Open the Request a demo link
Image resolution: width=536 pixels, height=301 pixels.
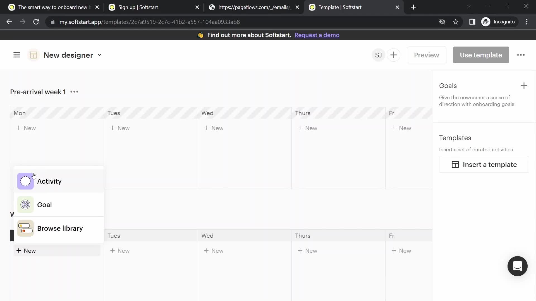(316, 35)
